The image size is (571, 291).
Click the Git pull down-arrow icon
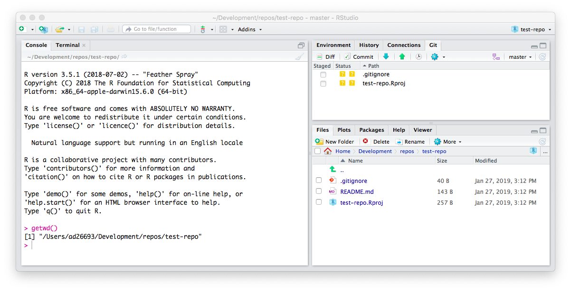pyautogui.click(x=386, y=56)
